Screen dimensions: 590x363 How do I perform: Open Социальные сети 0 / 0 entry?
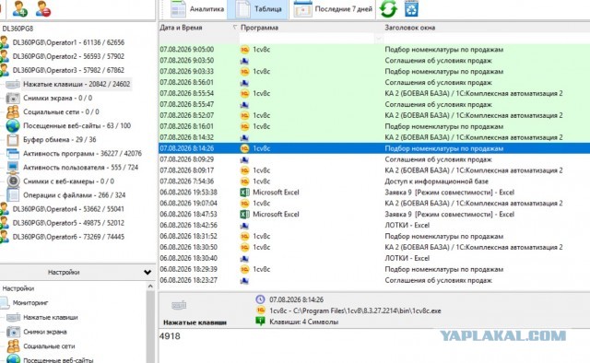pos(61,112)
